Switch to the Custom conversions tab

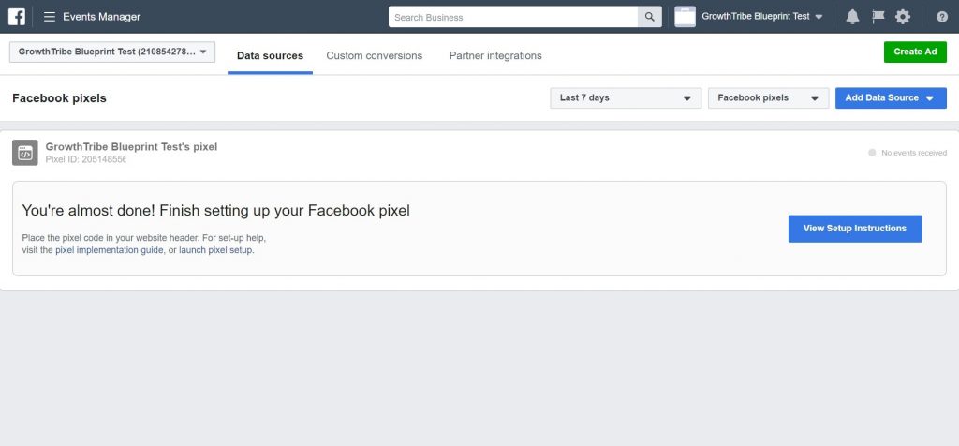[375, 55]
